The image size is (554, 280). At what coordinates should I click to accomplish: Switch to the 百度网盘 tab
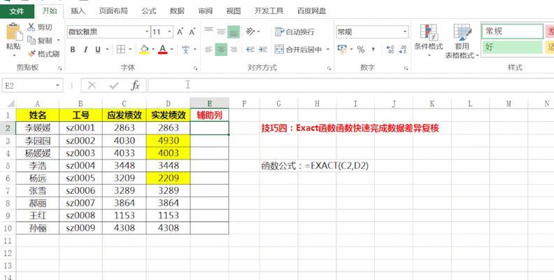tap(311, 11)
